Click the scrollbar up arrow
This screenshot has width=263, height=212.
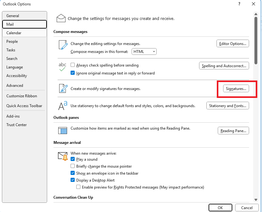[256, 14]
